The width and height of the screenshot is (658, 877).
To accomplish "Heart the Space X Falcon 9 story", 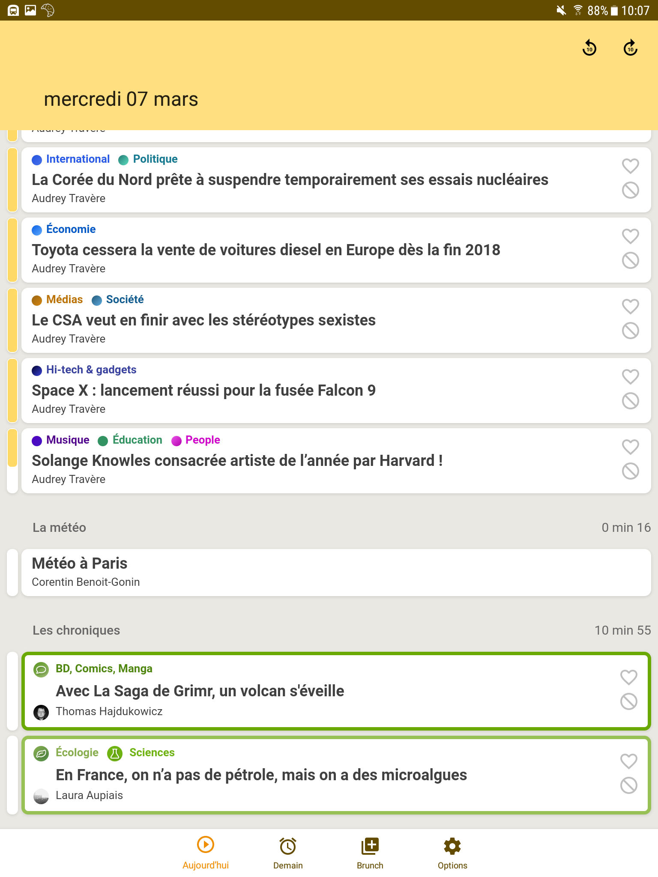I will 630,376.
